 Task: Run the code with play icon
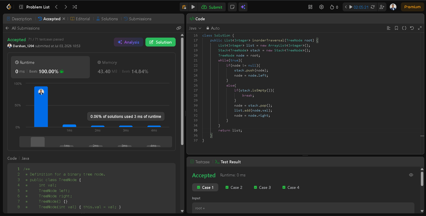[x=193, y=7]
